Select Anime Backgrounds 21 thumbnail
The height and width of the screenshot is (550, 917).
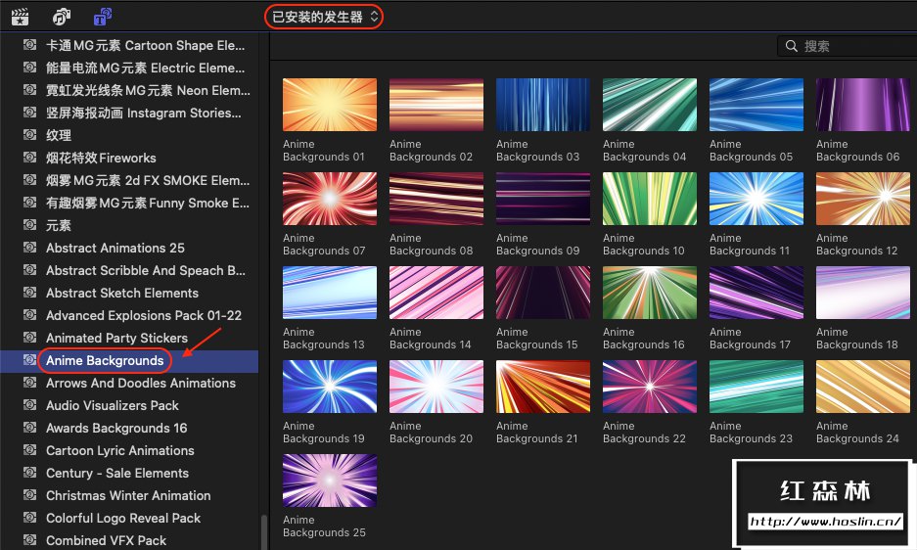pyautogui.click(x=543, y=387)
